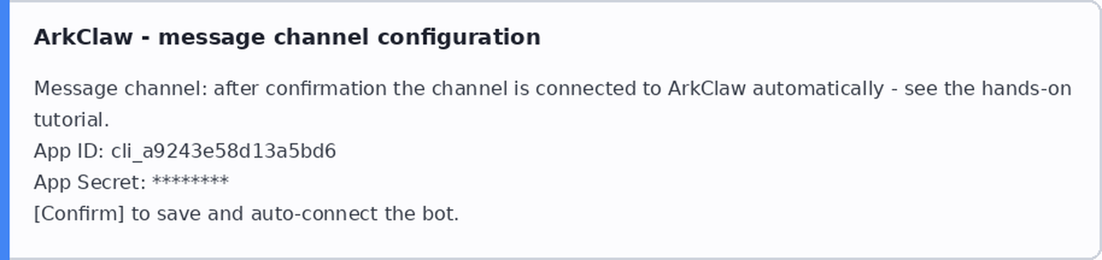Click the masked App Secret asterisks
The height and width of the screenshot is (260, 1102).
190,181
